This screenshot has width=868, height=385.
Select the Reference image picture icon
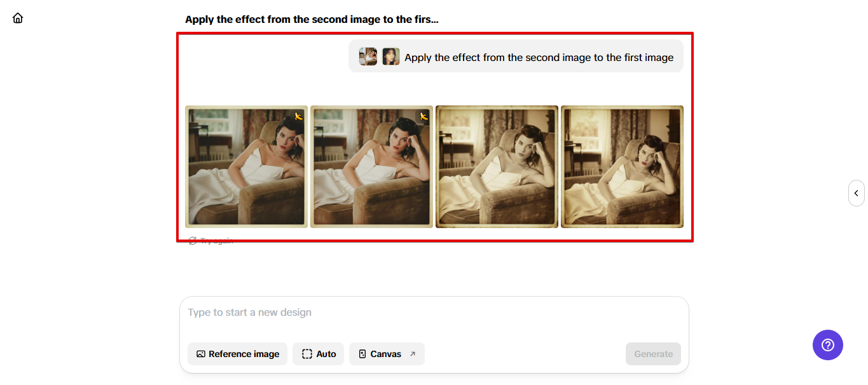coord(201,354)
